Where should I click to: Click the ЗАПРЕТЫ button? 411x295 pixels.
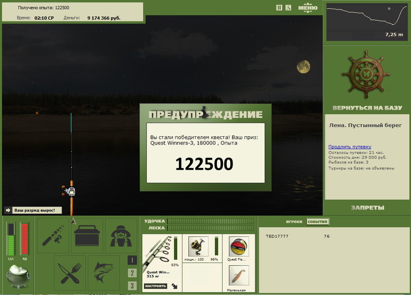point(367,208)
